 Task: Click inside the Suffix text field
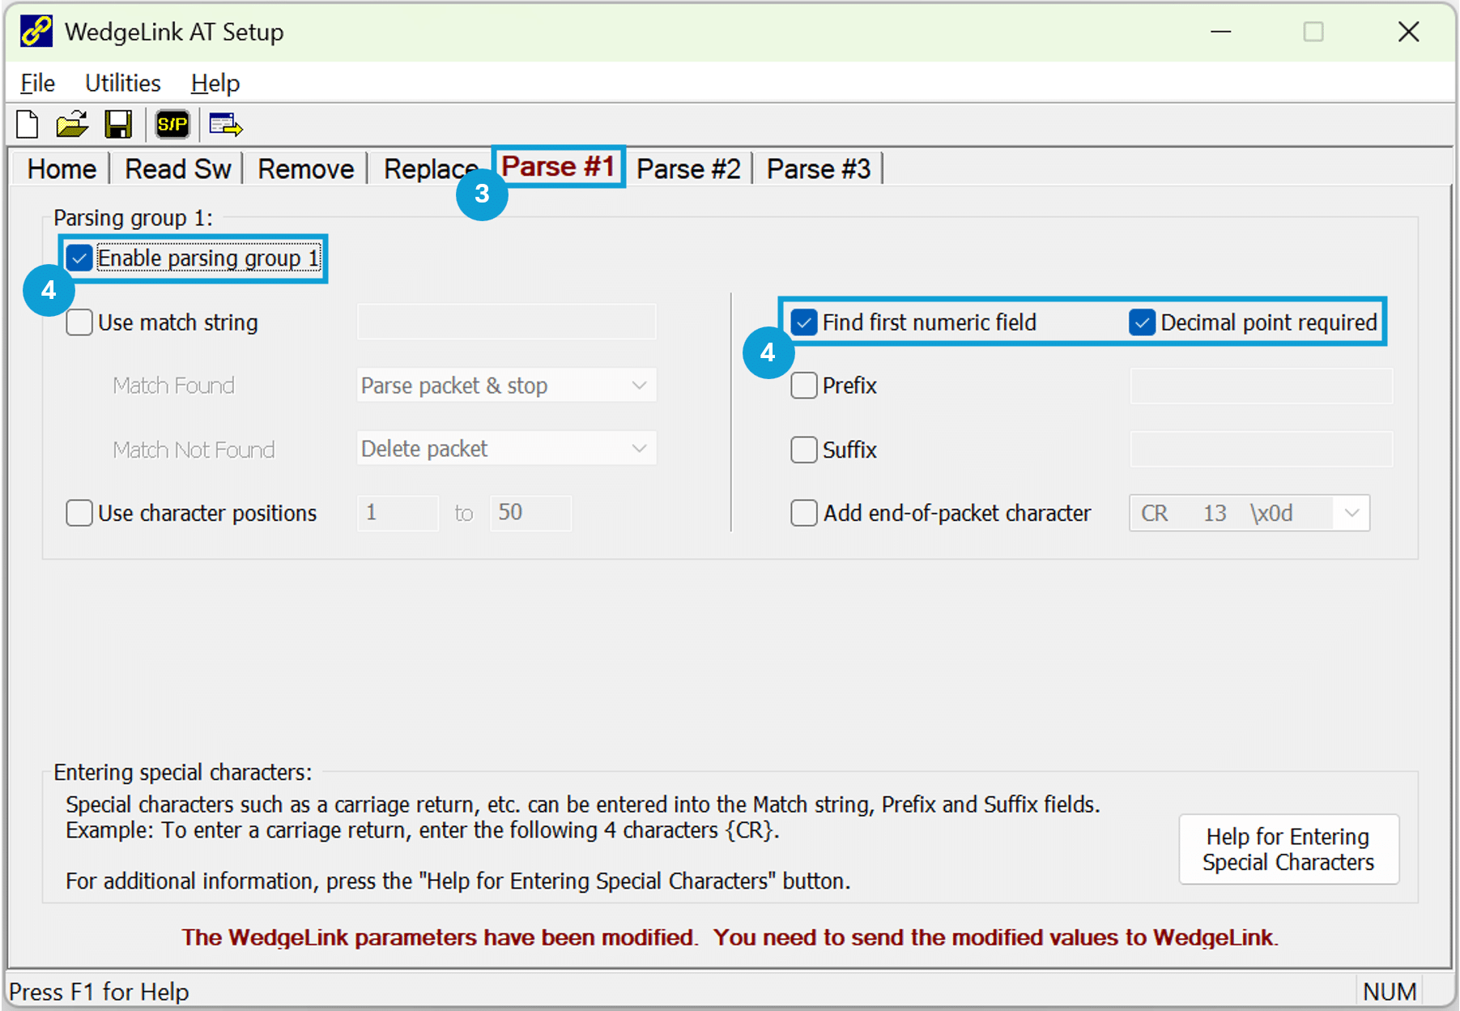coord(1260,450)
